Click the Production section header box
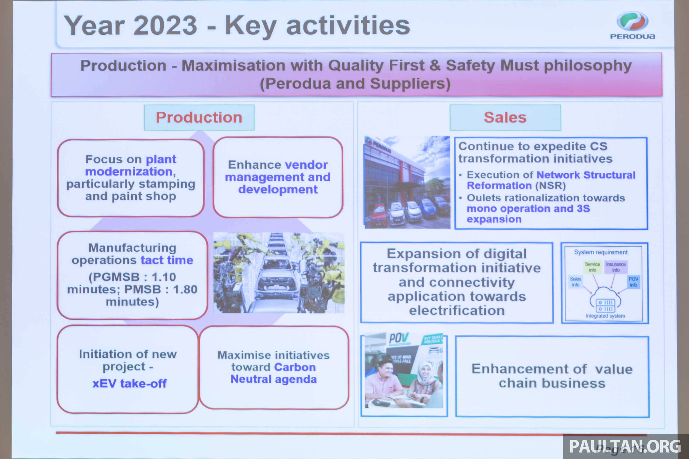Screen dimensions: 689x459 click(x=199, y=118)
